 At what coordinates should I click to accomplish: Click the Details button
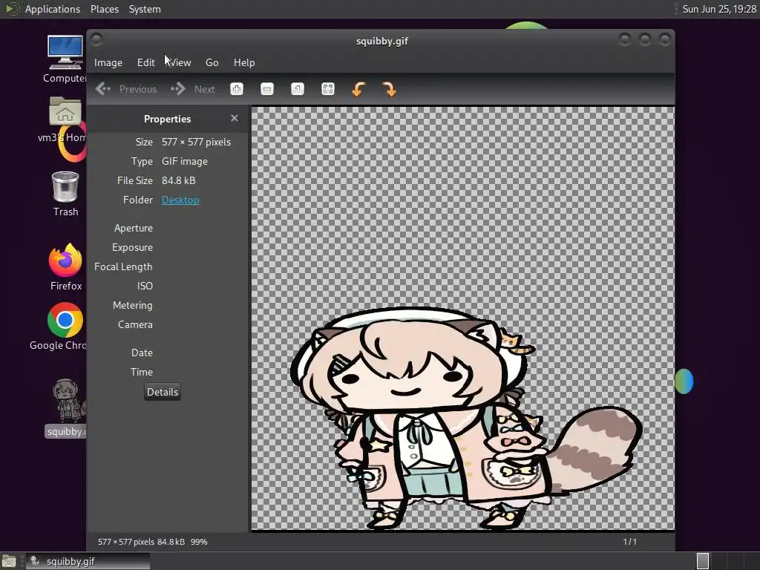pyautogui.click(x=163, y=392)
